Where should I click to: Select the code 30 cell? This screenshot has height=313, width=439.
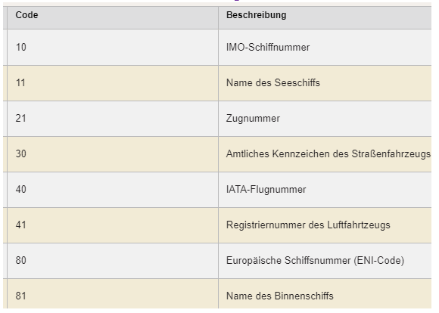coord(113,154)
